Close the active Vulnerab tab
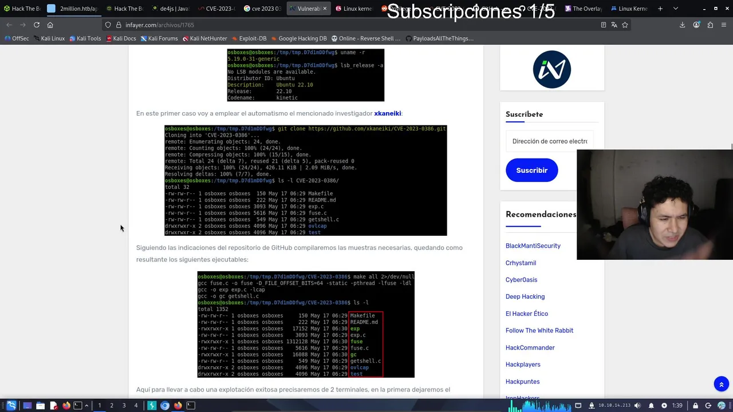The height and width of the screenshot is (412, 733). click(325, 9)
